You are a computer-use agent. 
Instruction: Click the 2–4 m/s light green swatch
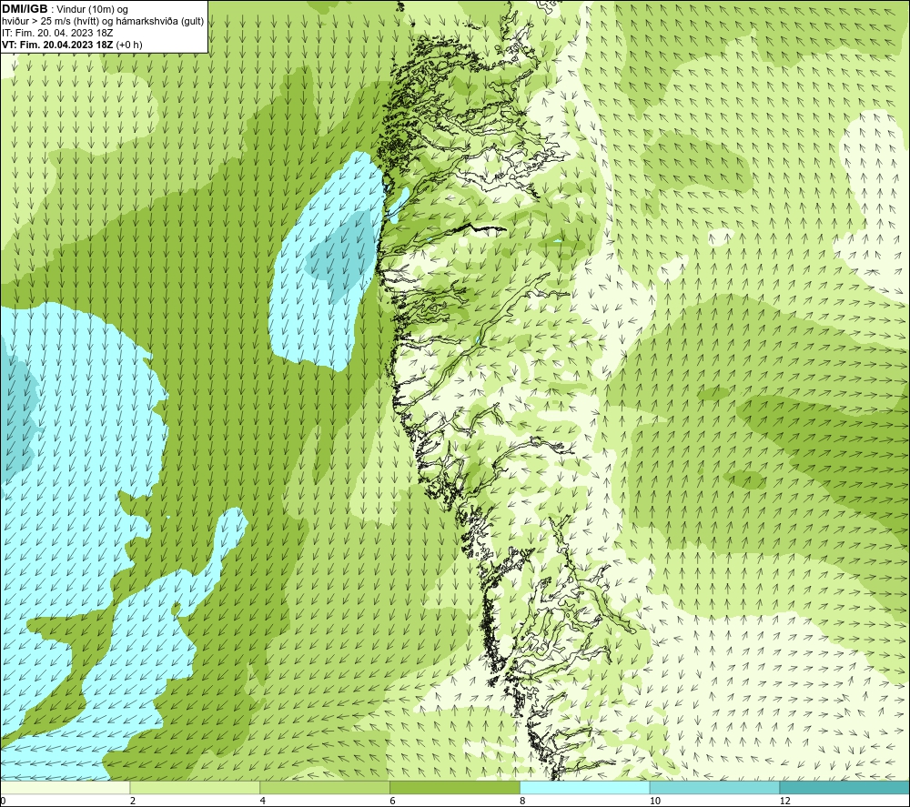pos(195,787)
